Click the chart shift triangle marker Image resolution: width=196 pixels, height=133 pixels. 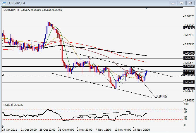coord(146,8)
